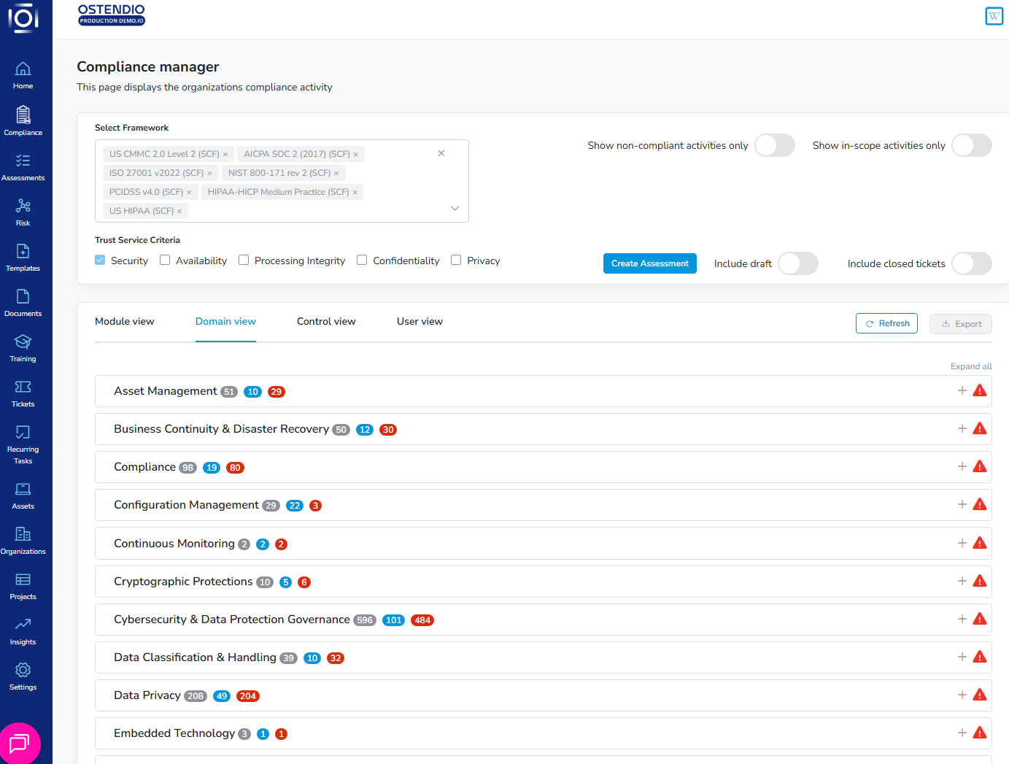Image resolution: width=1009 pixels, height=764 pixels.
Task: Go to Assessments in the sidebar
Action: click(x=23, y=161)
